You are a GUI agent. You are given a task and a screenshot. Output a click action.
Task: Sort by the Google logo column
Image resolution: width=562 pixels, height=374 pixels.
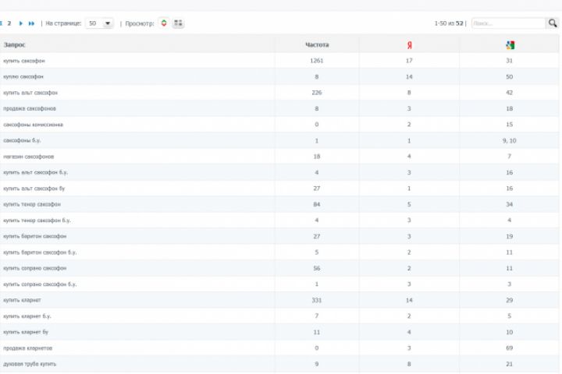click(x=510, y=45)
